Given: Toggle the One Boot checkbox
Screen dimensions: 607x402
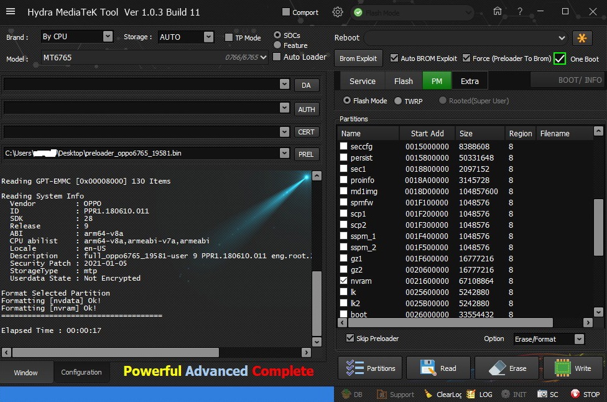Looking at the screenshot, I should click(x=560, y=58).
